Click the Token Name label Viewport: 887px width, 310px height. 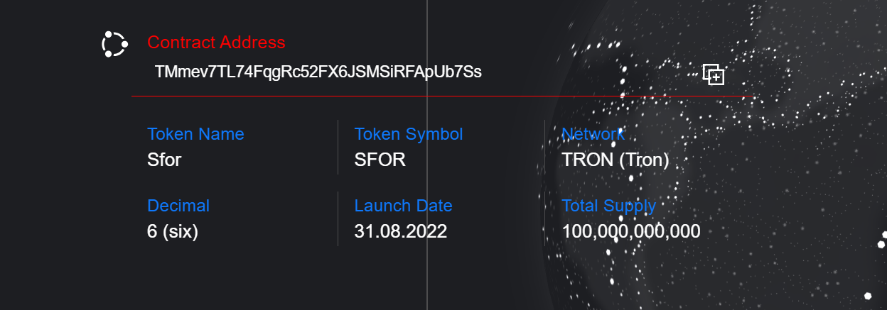(195, 134)
